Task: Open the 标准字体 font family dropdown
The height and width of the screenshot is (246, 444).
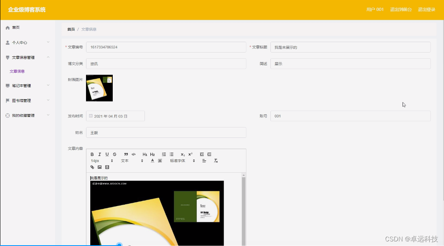Action: click(179, 161)
